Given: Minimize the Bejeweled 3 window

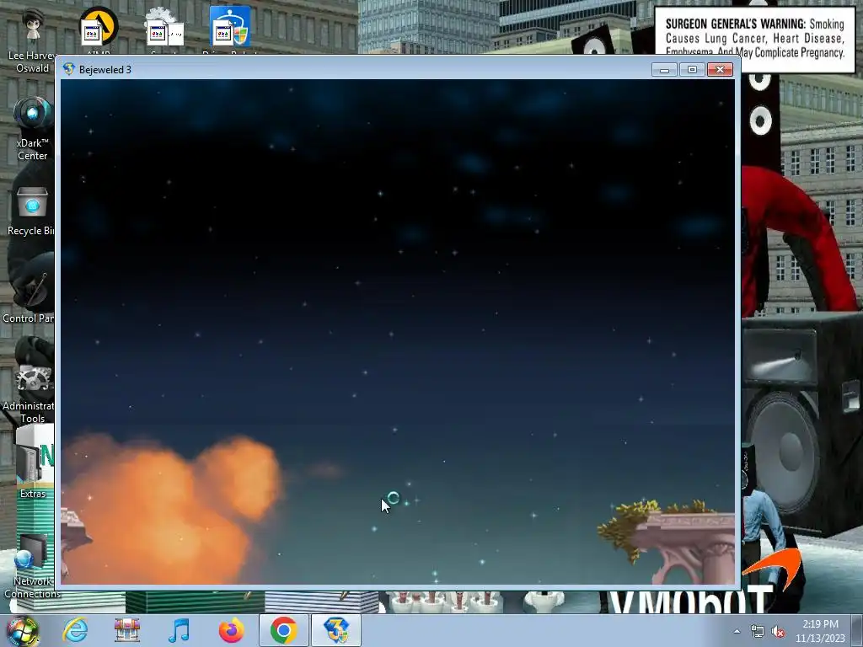Looking at the screenshot, I should coord(664,69).
